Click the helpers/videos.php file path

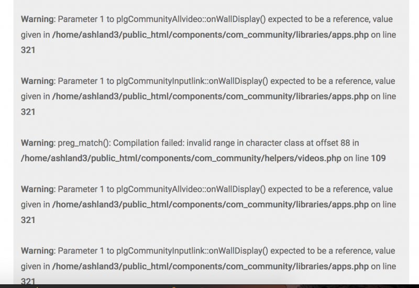click(181, 159)
